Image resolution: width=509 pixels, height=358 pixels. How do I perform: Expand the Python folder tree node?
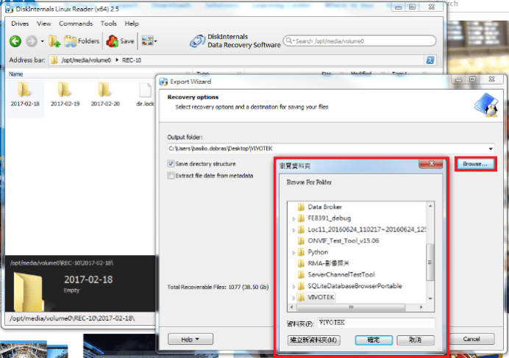[292, 252]
